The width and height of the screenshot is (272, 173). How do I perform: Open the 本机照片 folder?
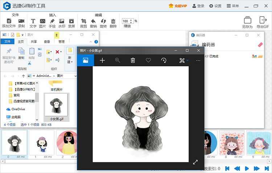tap(56, 86)
